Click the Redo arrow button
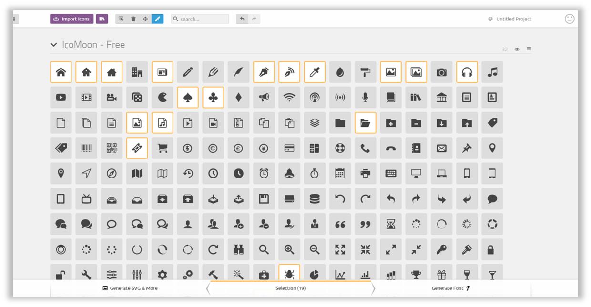The width and height of the screenshot is (591, 307). tap(255, 19)
